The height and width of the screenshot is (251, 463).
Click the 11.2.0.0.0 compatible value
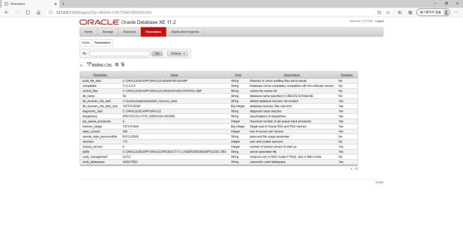point(129,86)
